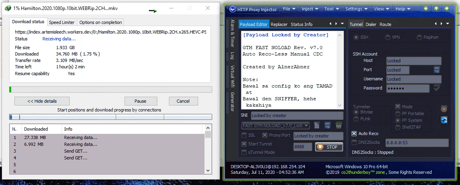
Task: Open the Help menu dropdown
Action: tap(402, 9)
